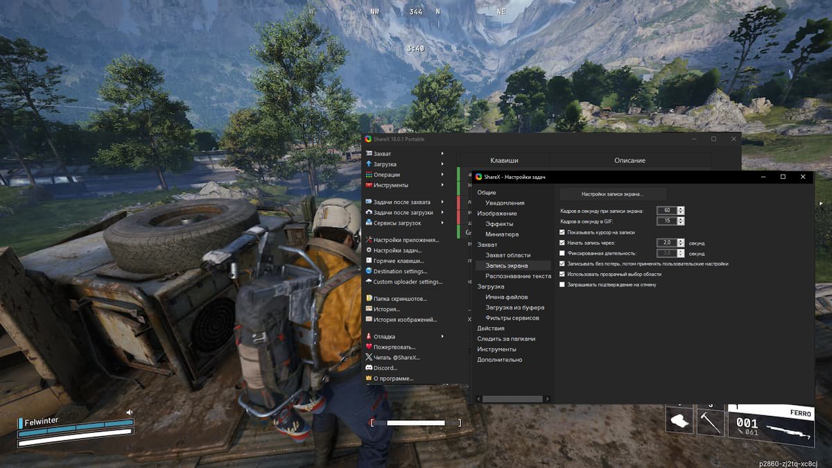
Task: Increase screen recording FPS with up arrow
Action: click(x=680, y=208)
